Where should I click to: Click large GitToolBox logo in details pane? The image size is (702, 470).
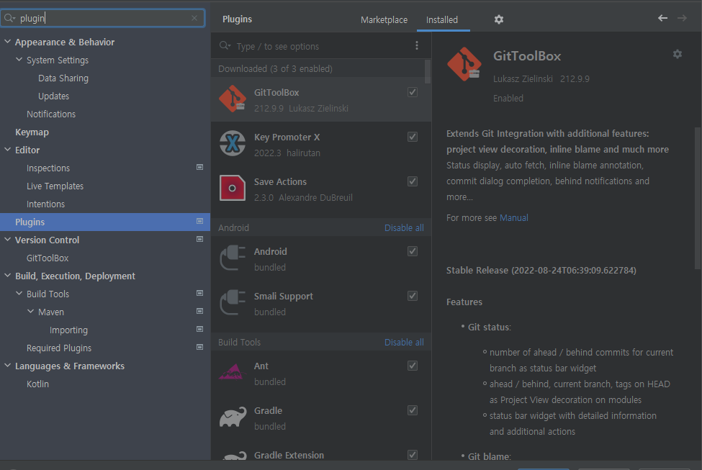click(464, 64)
